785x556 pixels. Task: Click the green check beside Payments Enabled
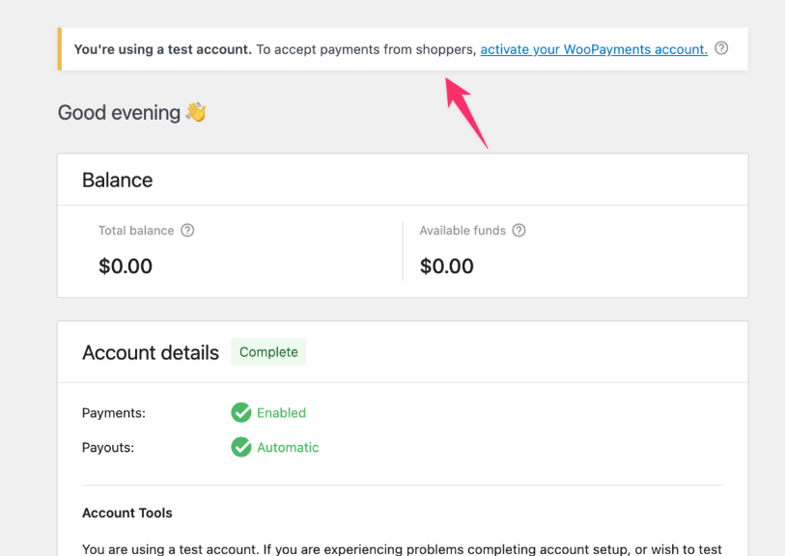pos(240,412)
